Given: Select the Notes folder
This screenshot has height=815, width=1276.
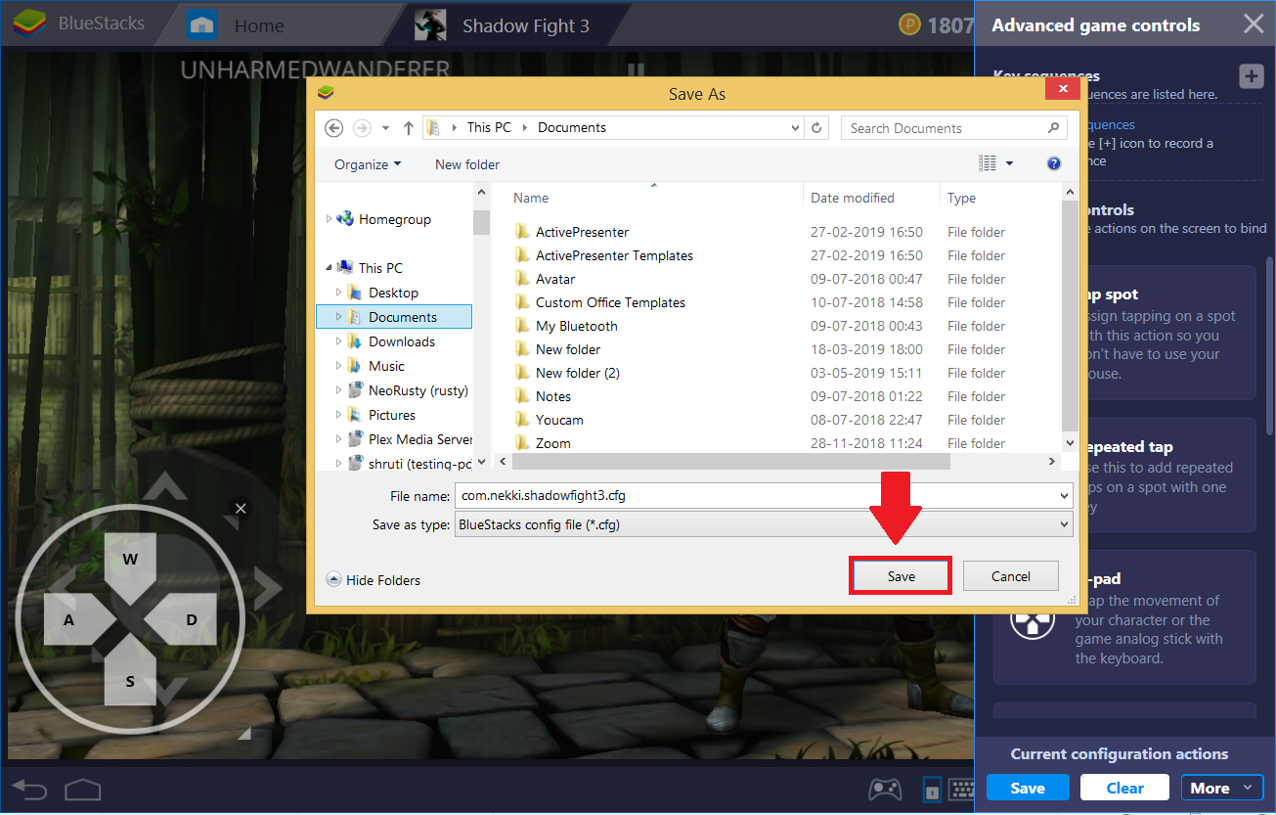Looking at the screenshot, I should tap(553, 396).
